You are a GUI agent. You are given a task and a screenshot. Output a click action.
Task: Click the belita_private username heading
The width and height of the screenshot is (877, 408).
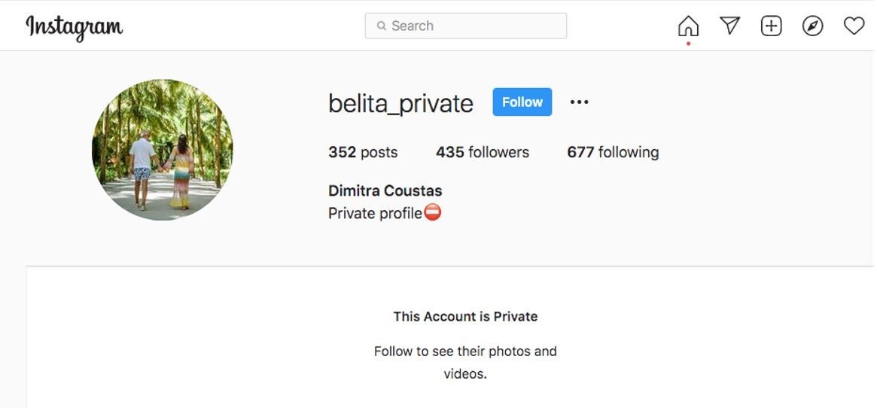[x=400, y=104]
